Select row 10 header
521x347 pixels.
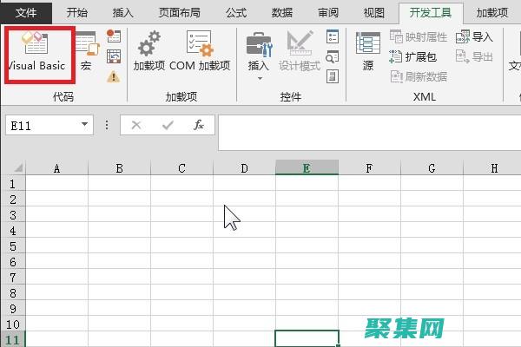(13, 324)
